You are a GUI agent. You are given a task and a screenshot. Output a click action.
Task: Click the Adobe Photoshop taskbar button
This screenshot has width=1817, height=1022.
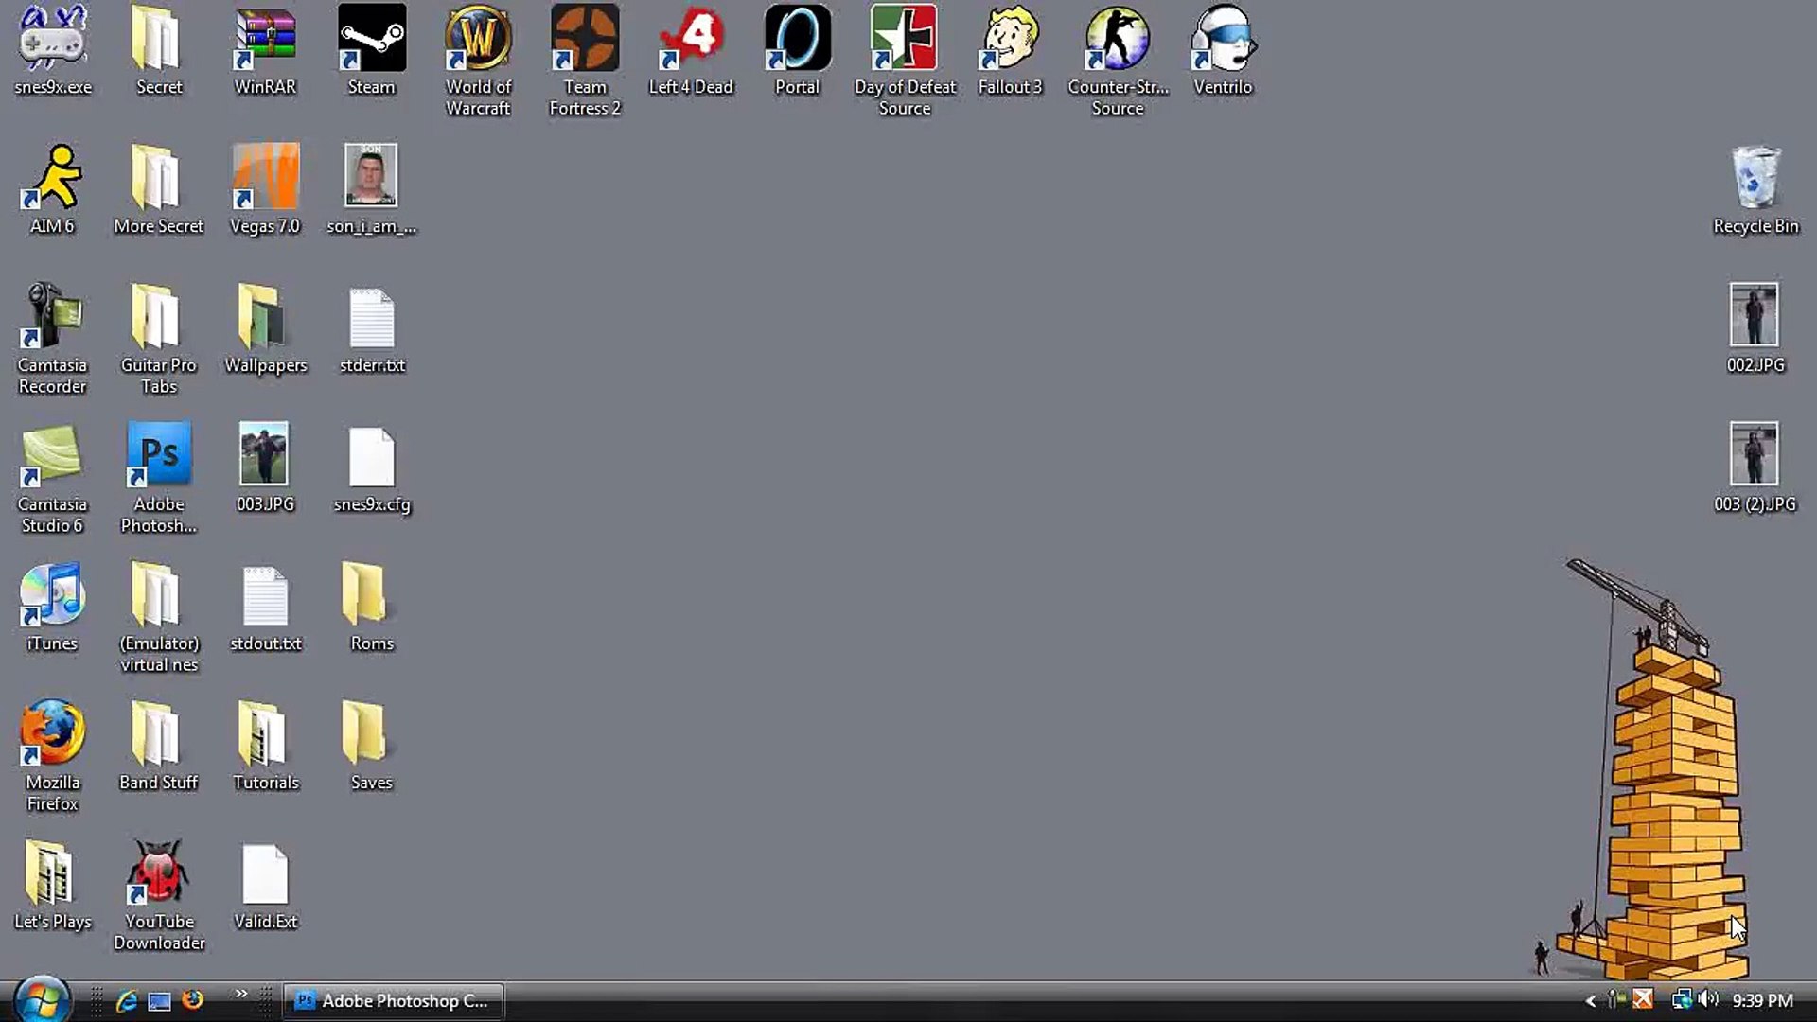[x=393, y=1000]
